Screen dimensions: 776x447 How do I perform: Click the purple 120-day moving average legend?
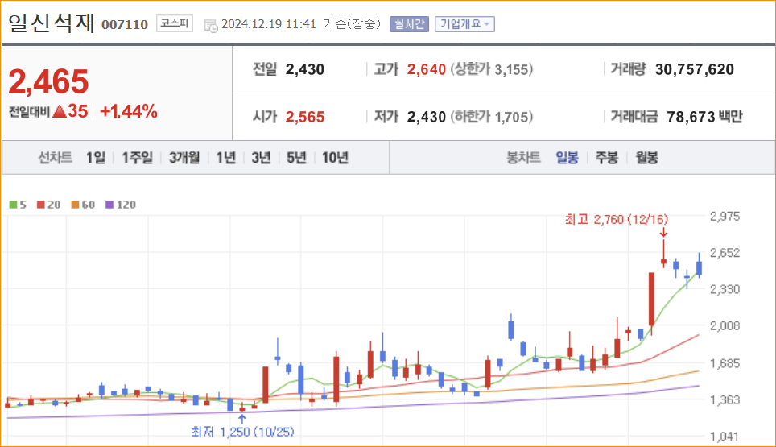[x=120, y=205]
